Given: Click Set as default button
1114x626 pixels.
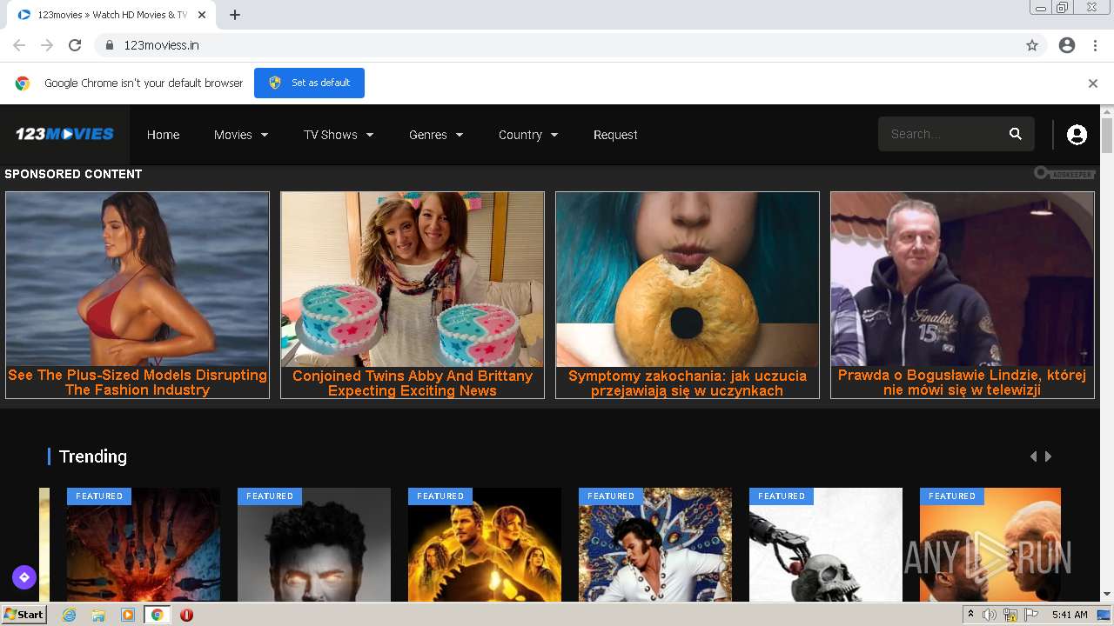Looking at the screenshot, I should [x=309, y=83].
